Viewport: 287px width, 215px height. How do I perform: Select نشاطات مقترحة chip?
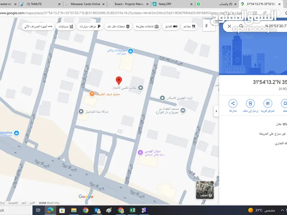click(x=147, y=27)
